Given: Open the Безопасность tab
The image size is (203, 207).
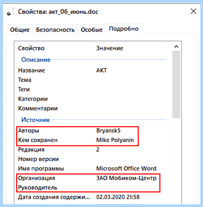Looking at the screenshot, I should (55, 30).
